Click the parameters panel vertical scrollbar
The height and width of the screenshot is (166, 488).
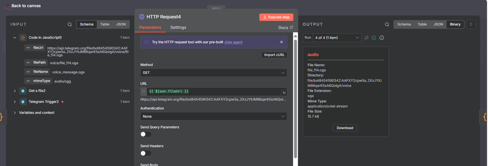[x=295, y=97]
